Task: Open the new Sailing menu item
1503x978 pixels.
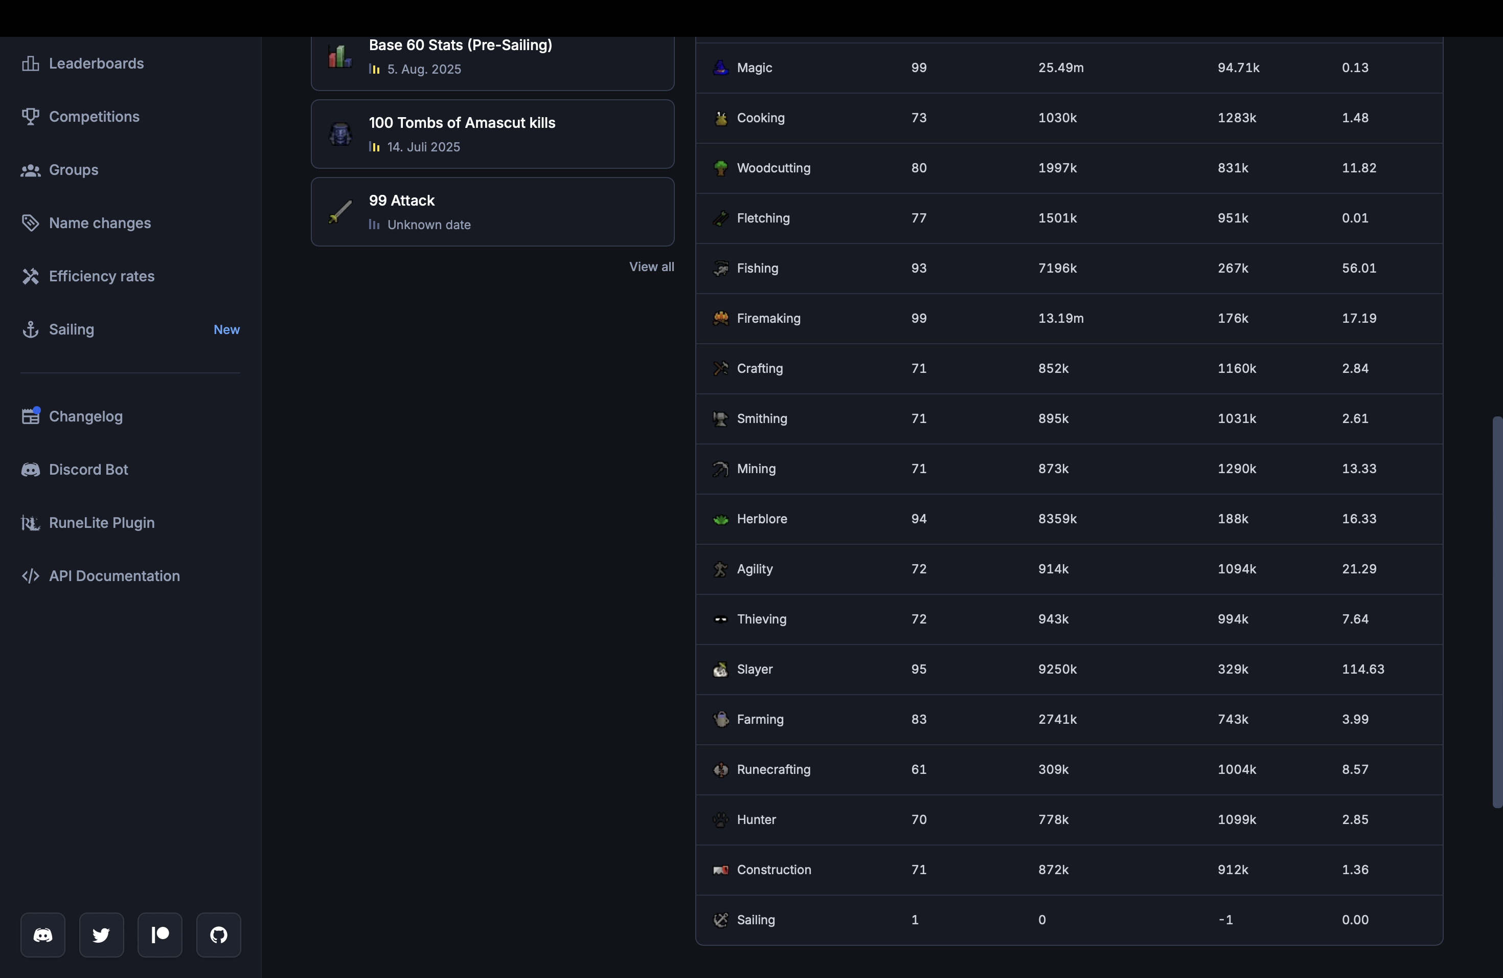Action: (72, 329)
